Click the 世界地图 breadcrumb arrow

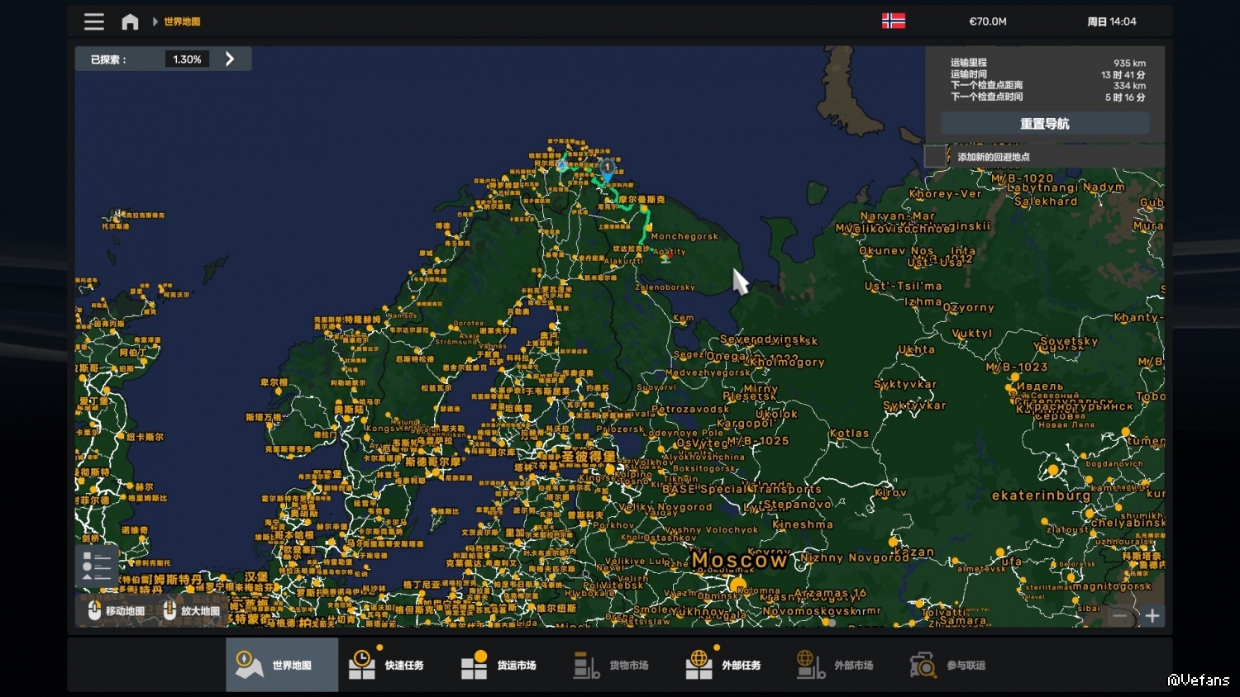pyautogui.click(x=155, y=21)
